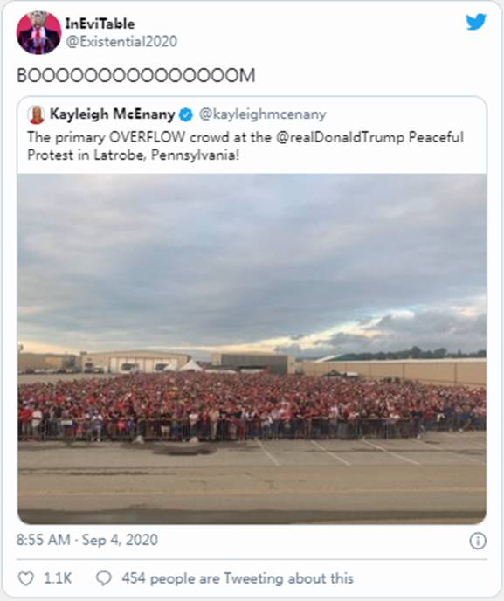
Task: Click the primary OVERFLOW crowd text line
Action: tap(245, 137)
